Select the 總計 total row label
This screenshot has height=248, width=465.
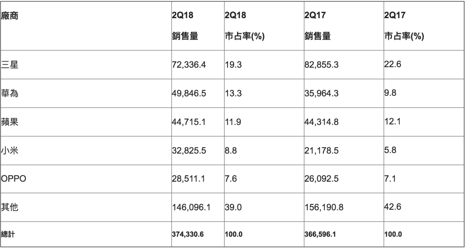[8, 235]
